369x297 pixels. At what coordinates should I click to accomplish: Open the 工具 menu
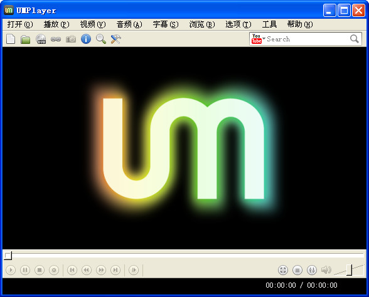[x=269, y=24]
